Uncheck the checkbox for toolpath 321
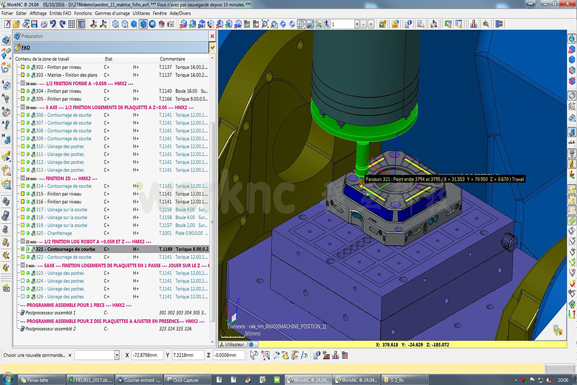This screenshot has height=385, width=577. [x=22, y=249]
